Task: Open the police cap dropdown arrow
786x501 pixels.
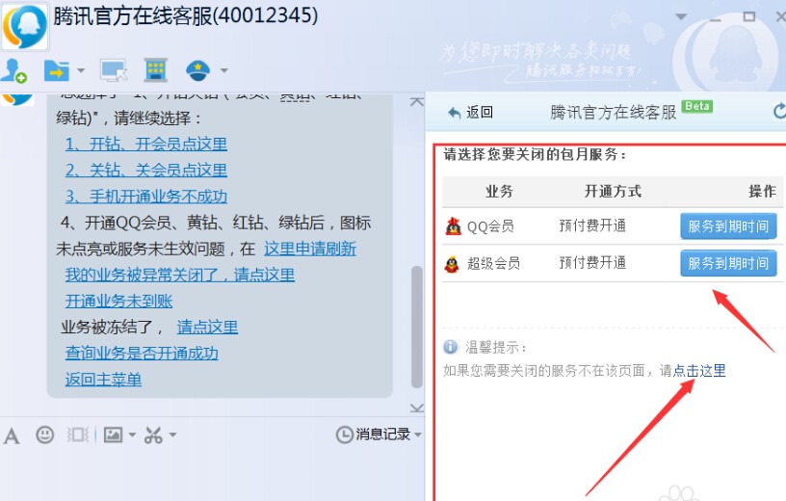Action: pyautogui.click(x=224, y=70)
